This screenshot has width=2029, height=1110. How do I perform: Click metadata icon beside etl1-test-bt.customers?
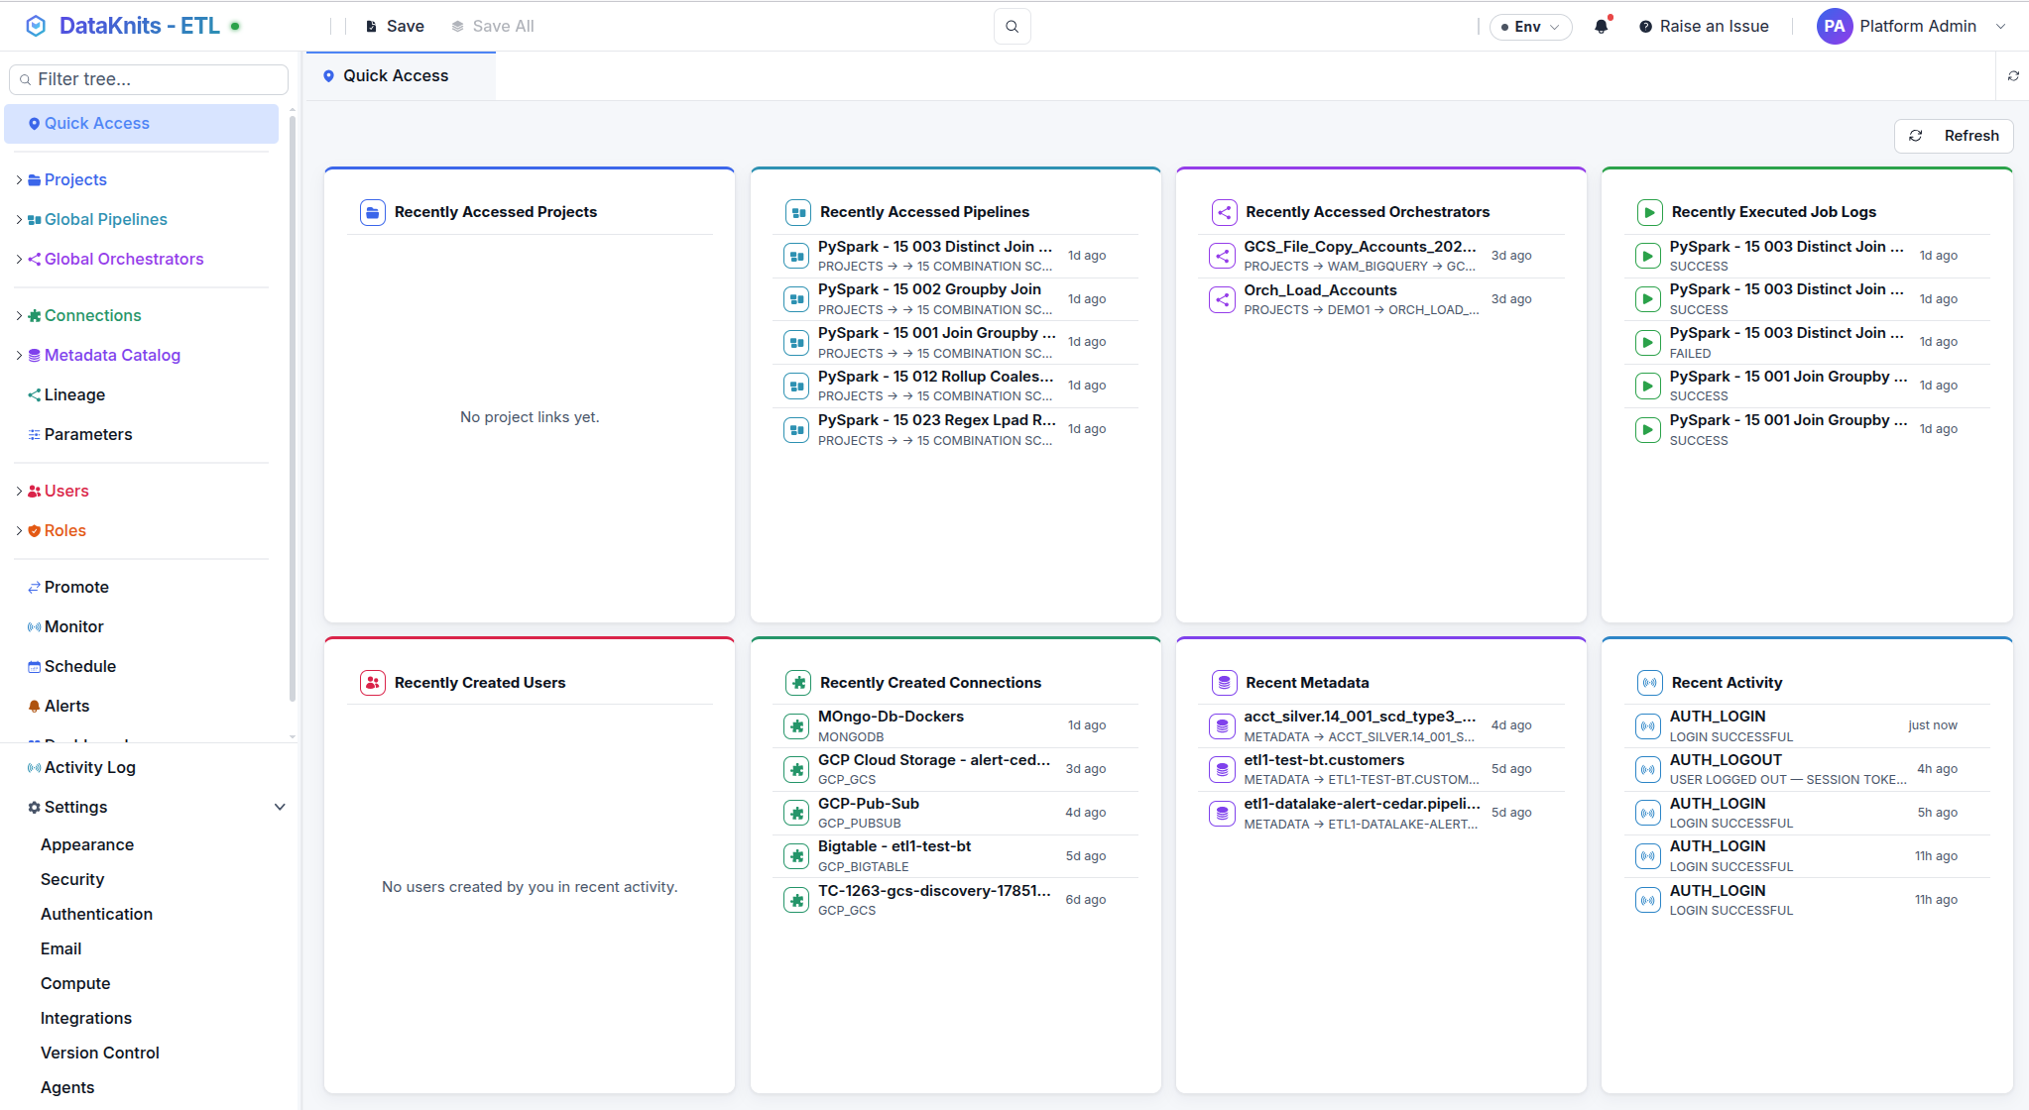pos(1222,769)
